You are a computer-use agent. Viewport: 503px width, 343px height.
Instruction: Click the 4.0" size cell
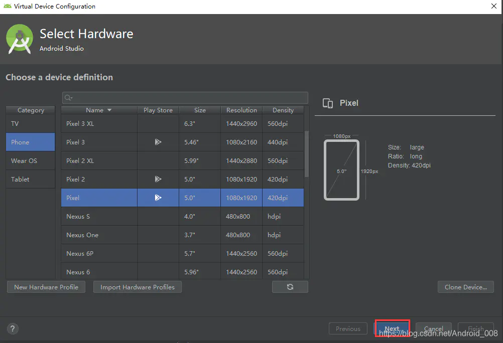point(199,216)
